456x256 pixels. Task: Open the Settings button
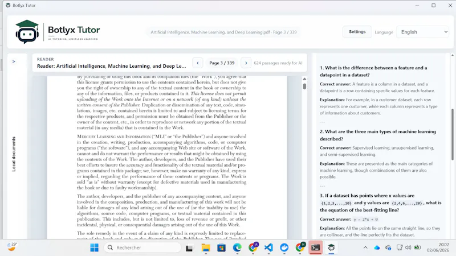point(357,32)
